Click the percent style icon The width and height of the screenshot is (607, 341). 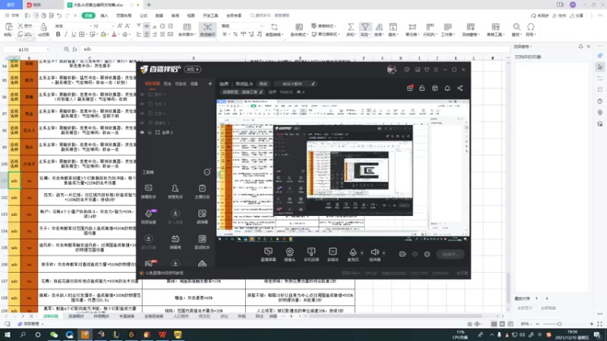(235, 34)
